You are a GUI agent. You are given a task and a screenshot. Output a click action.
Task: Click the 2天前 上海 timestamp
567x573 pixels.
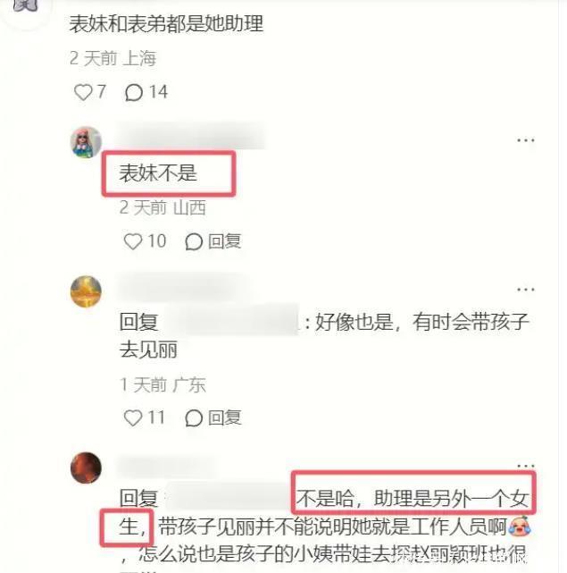113,58
